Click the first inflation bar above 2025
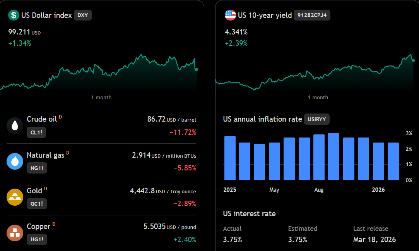The height and width of the screenshot is (251, 419). point(230,158)
